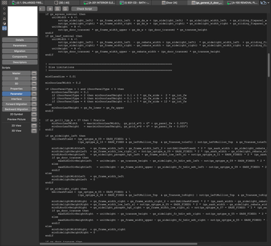The width and height of the screenshot is (271, 246).
Task: Open the Components panel
Action: (20, 57)
